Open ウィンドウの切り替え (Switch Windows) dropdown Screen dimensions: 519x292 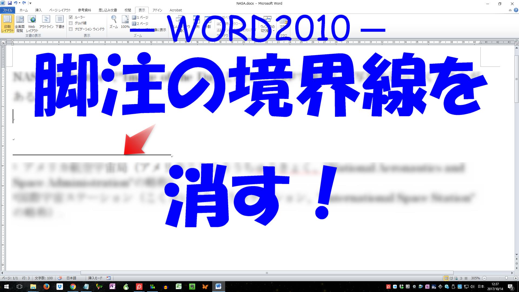click(267, 24)
